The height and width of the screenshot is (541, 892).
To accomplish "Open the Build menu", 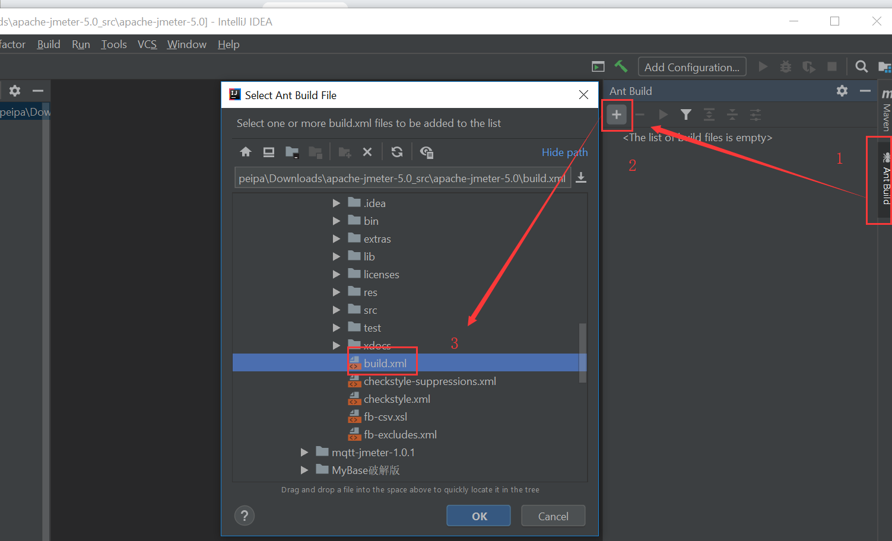I will pyautogui.click(x=49, y=44).
